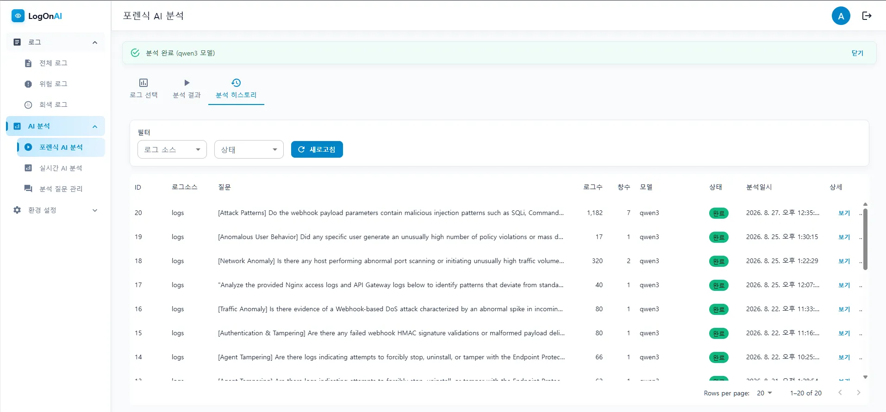Click 분석일시 column header

click(x=759, y=187)
